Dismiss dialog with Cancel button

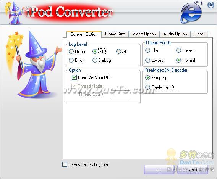click(193, 169)
